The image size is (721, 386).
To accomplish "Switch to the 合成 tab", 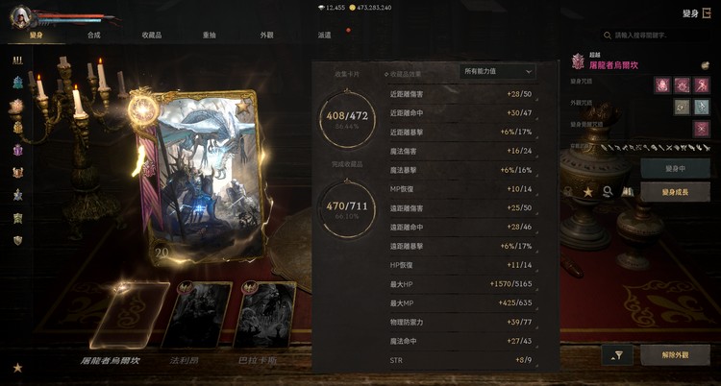I will (94, 35).
